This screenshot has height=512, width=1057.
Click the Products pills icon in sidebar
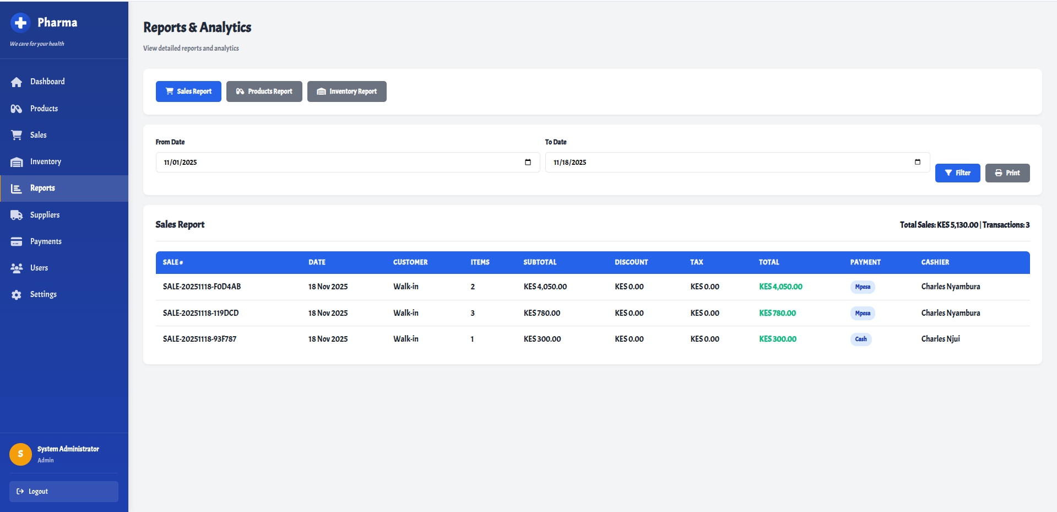(17, 109)
